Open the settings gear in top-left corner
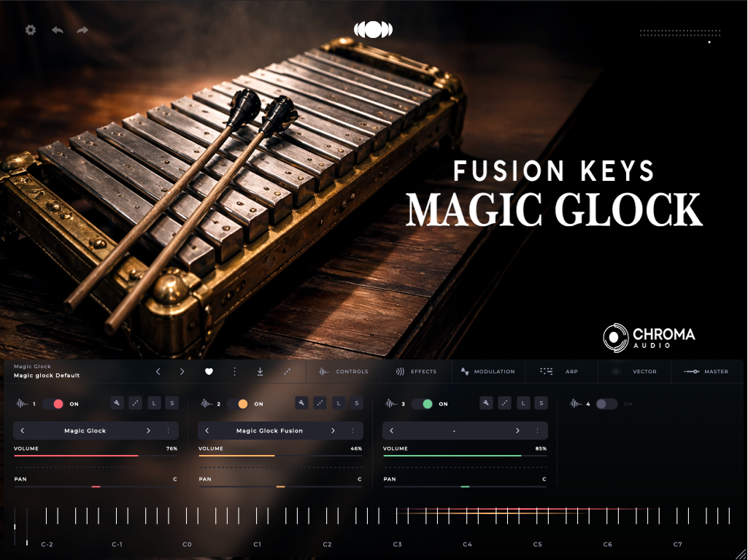The height and width of the screenshot is (560, 748). pyautogui.click(x=30, y=30)
